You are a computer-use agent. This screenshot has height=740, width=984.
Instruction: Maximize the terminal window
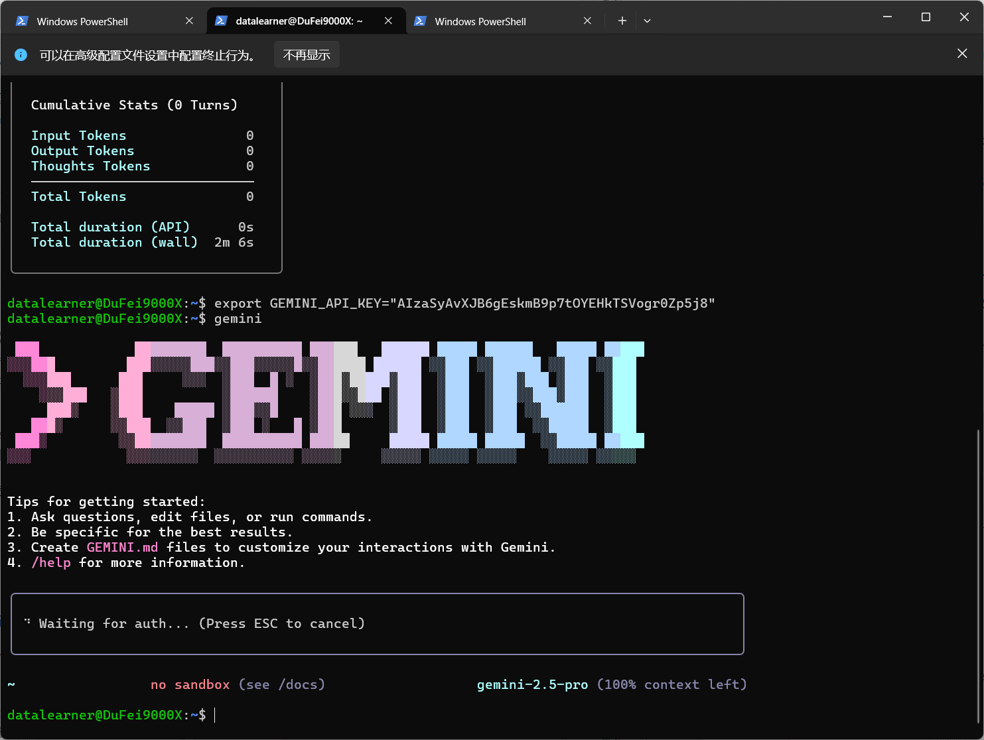coord(926,17)
